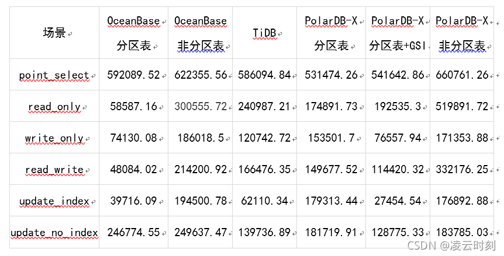Select the value 62110.34
This screenshot has height=256, width=504.
(264, 201)
